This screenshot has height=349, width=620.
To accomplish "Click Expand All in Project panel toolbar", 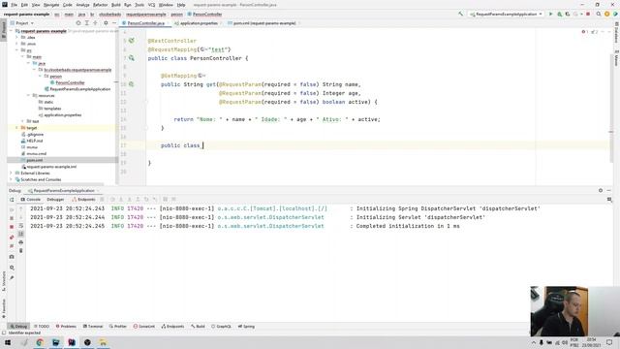I will (x=86, y=23).
